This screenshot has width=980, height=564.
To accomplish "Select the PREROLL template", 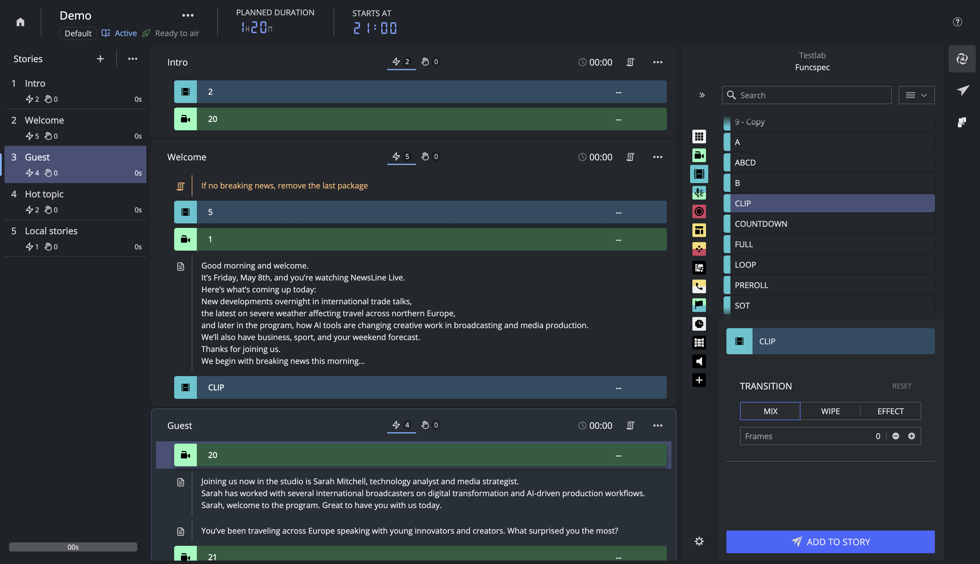I will point(829,285).
